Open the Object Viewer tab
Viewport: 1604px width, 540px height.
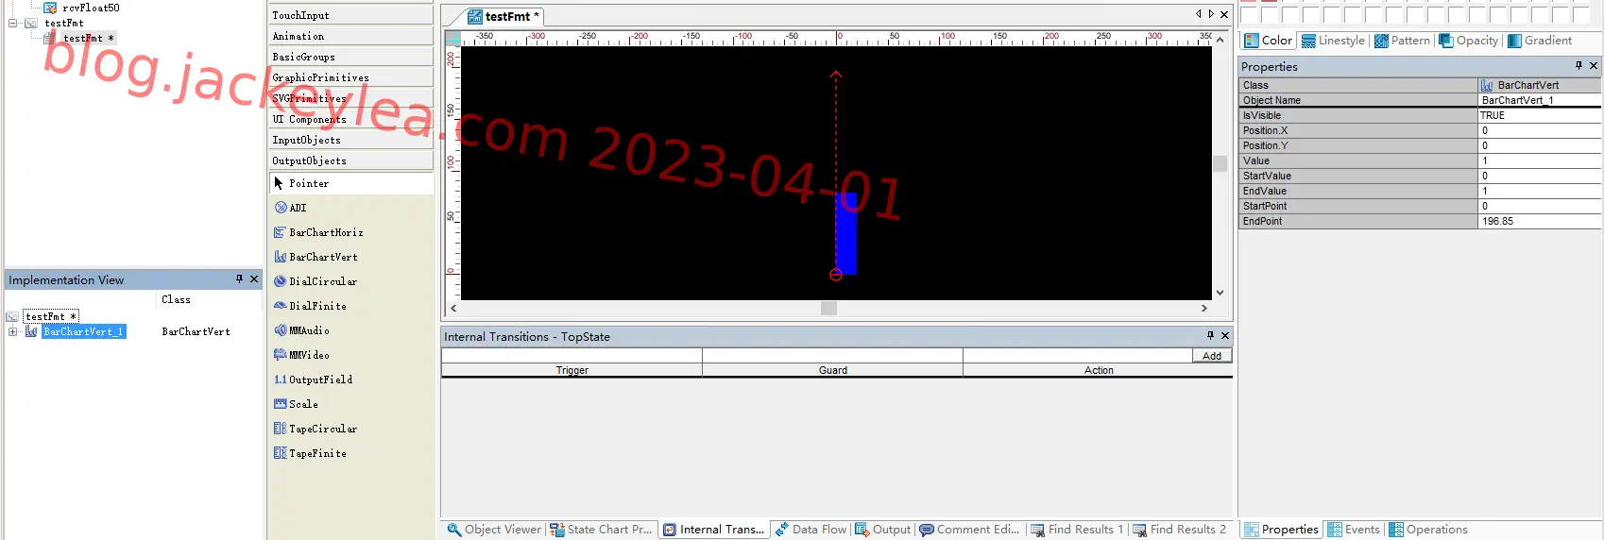tap(493, 530)
